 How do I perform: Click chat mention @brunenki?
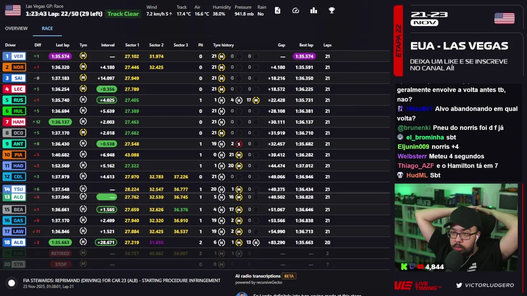tap(414, 128)
